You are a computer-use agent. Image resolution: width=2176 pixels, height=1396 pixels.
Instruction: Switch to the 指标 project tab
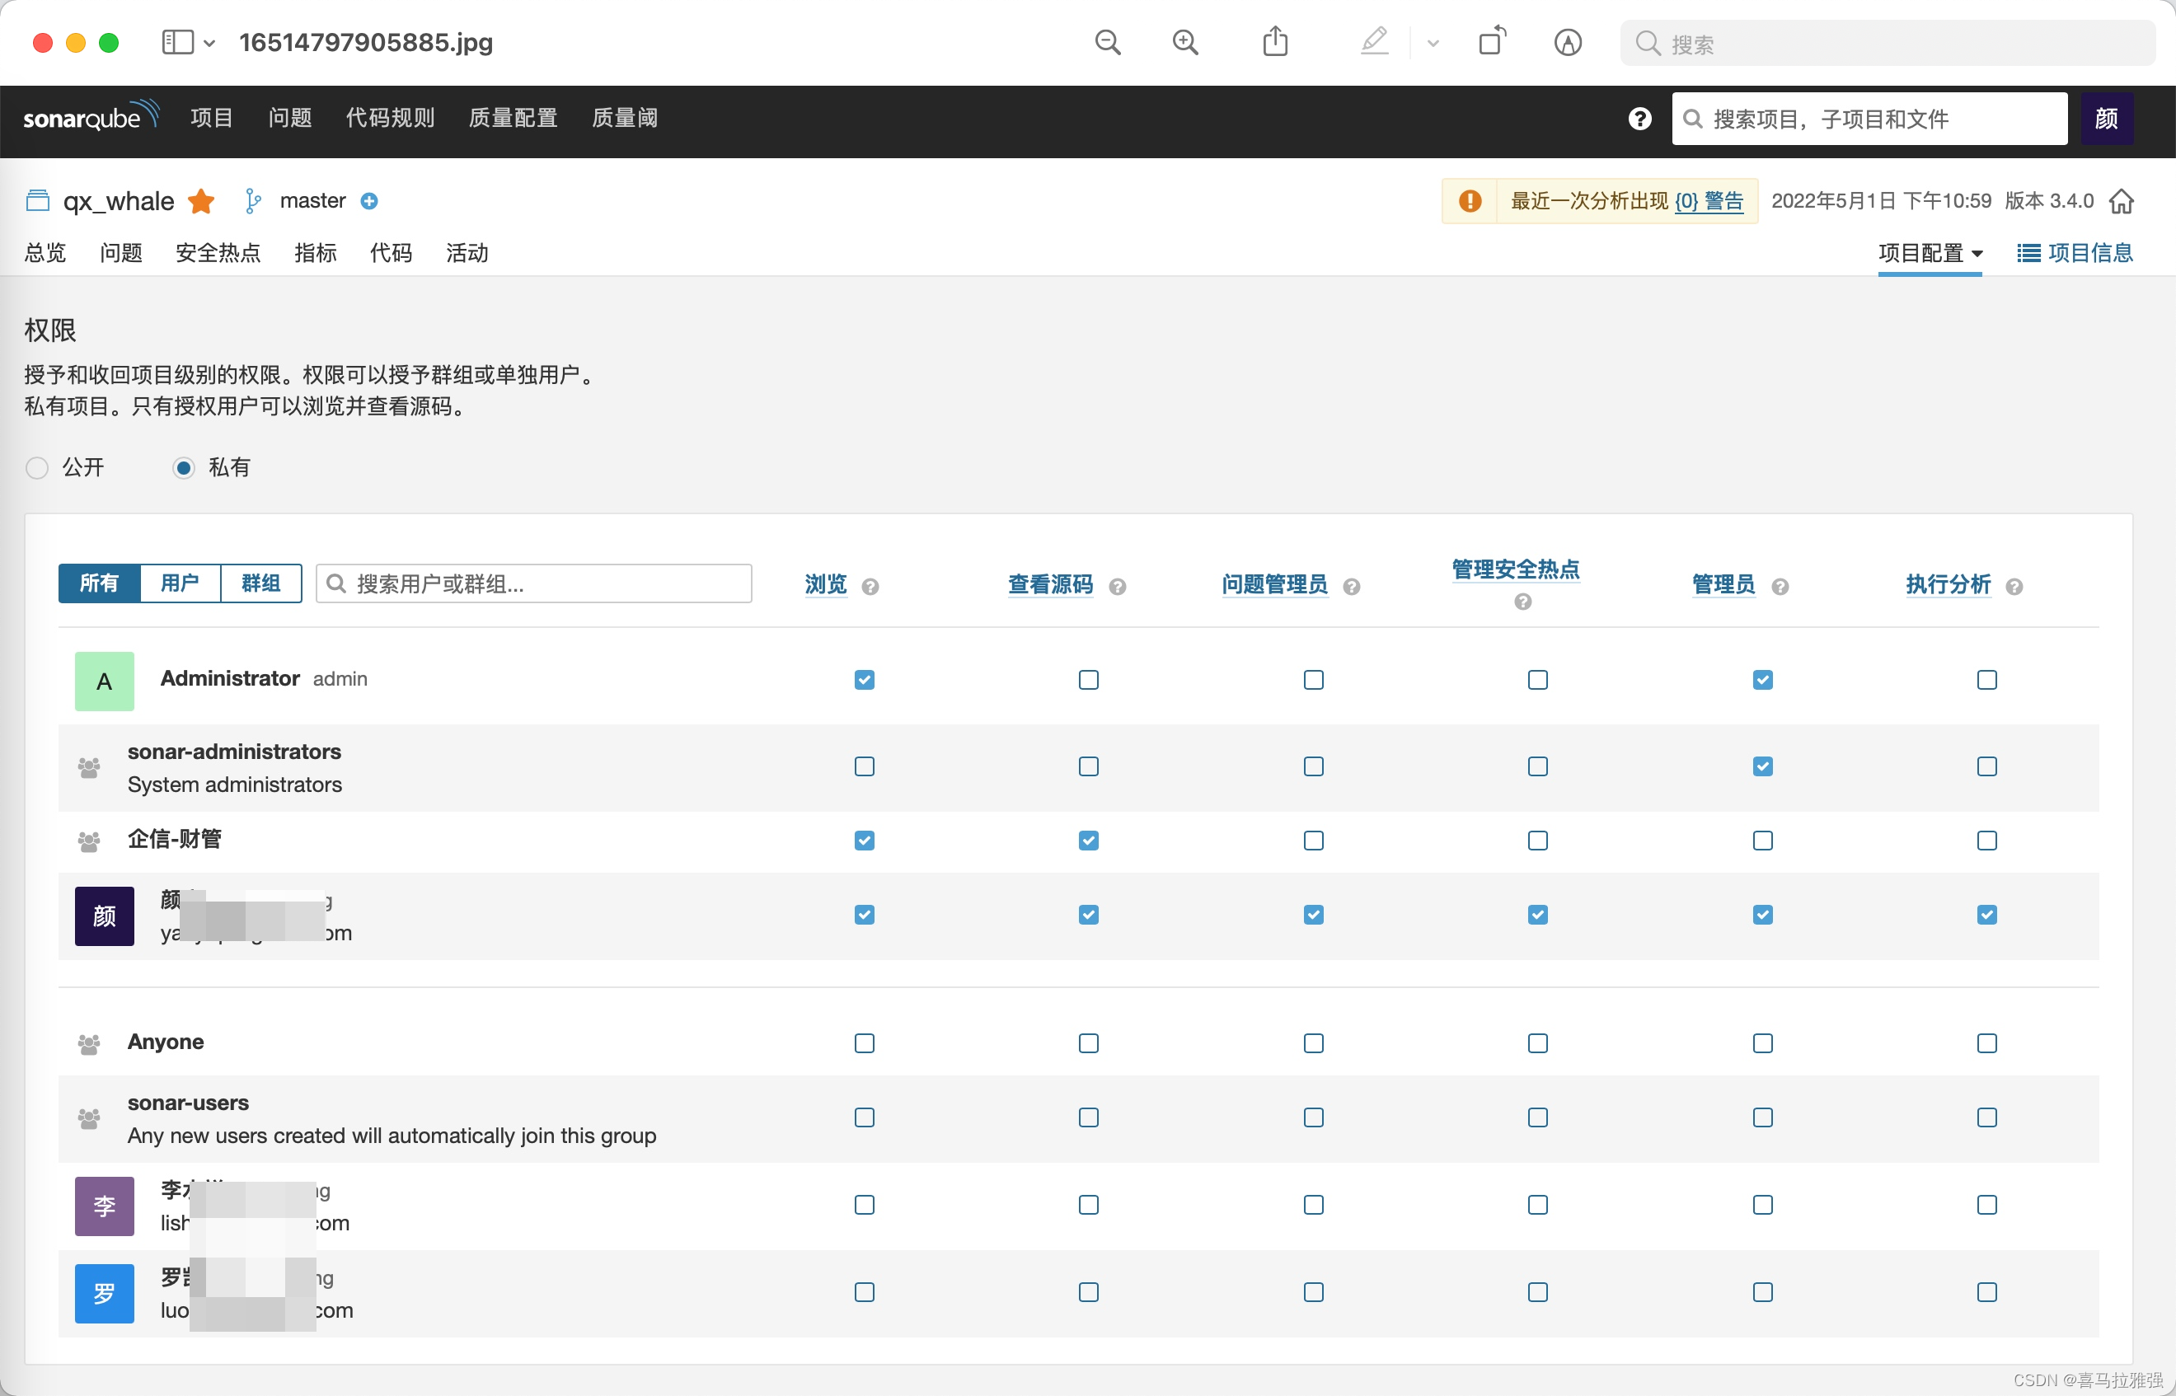click(x=315, y=253)
